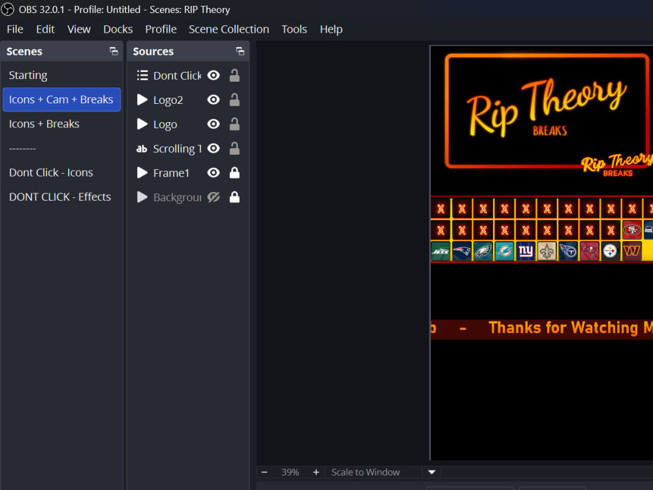
Task: Select the Starting scene
Action: tap(61, 75)
